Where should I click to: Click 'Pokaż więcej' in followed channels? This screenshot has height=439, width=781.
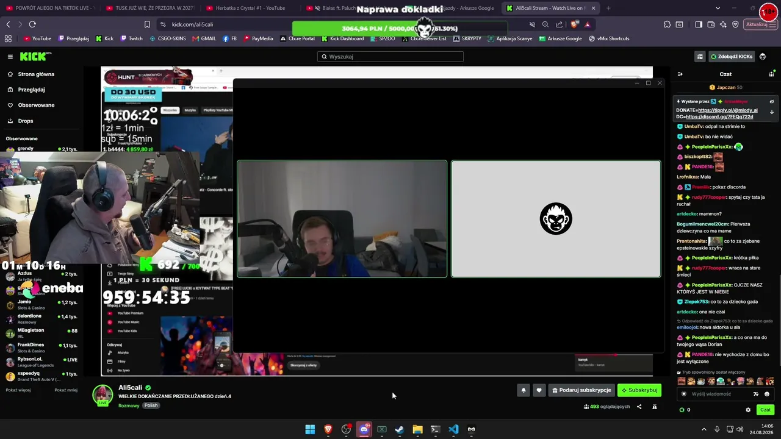coord(18,390)
